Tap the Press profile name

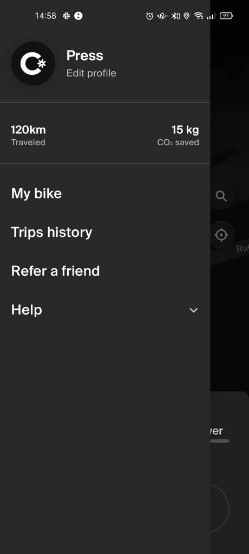(x=84, y=55)
